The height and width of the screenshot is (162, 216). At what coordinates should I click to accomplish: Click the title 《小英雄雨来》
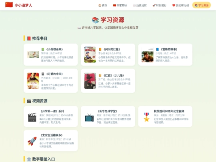click(54, 49)
